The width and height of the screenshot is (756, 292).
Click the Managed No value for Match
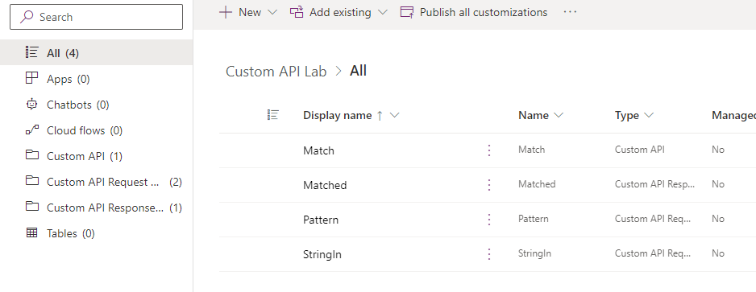718,150
